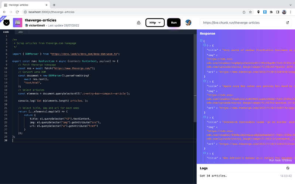
Task: Click the victortimsit author link
Action: pyautogui.click(x=37, y=25)
